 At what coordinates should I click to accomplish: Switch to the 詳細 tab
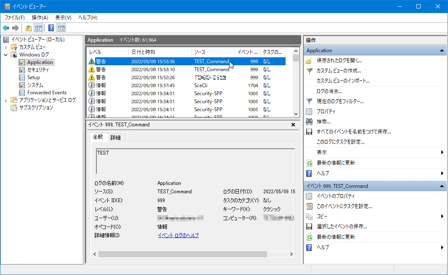[x=115, y=138]
